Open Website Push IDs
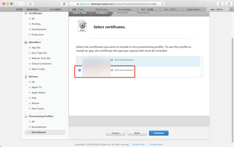 41,58
